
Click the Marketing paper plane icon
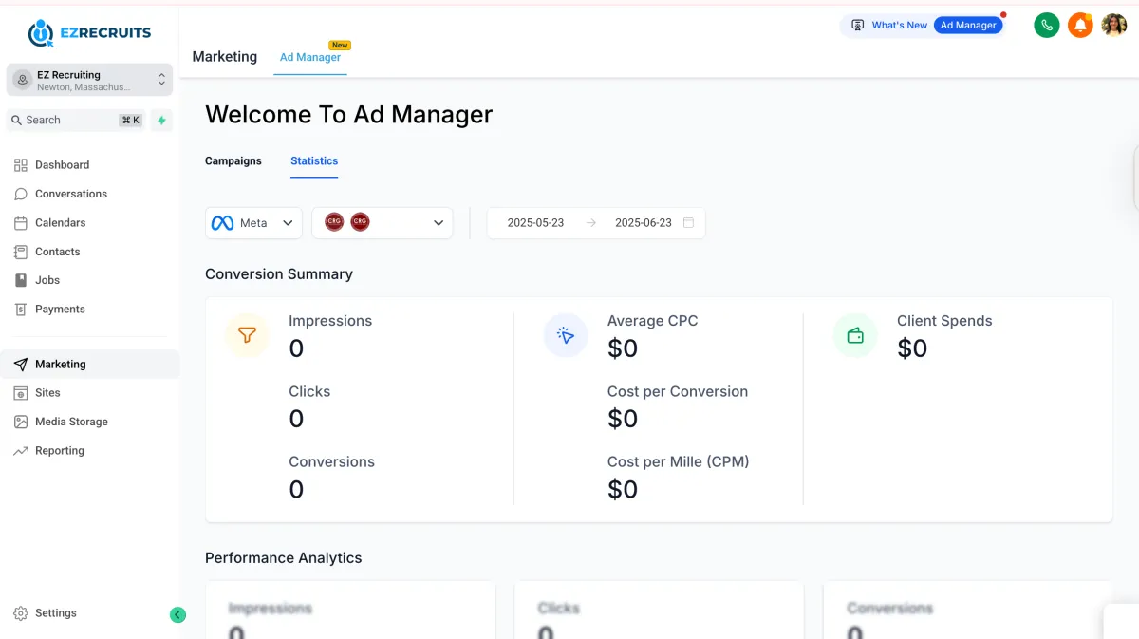coord(21,365)
